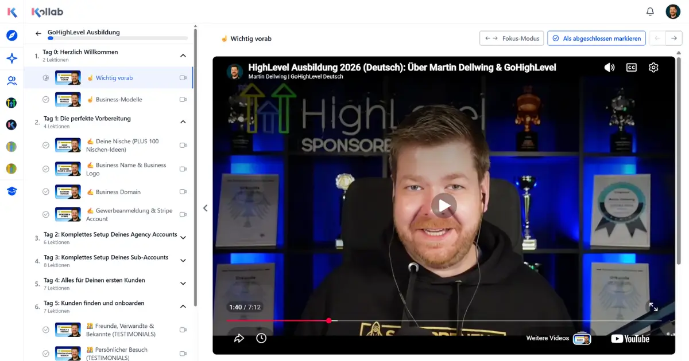This screenshot has width=689, height=361.
Task: Toggle completion check for Business Name & Business Logo
Action: tap(46, 169)
